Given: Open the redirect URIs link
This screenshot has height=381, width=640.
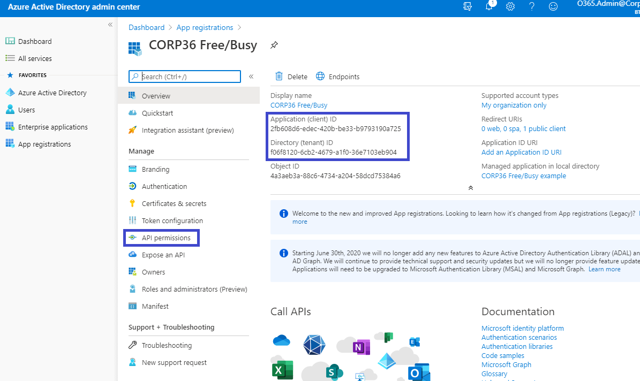Looking at the screenshot, I should [523, 129].
